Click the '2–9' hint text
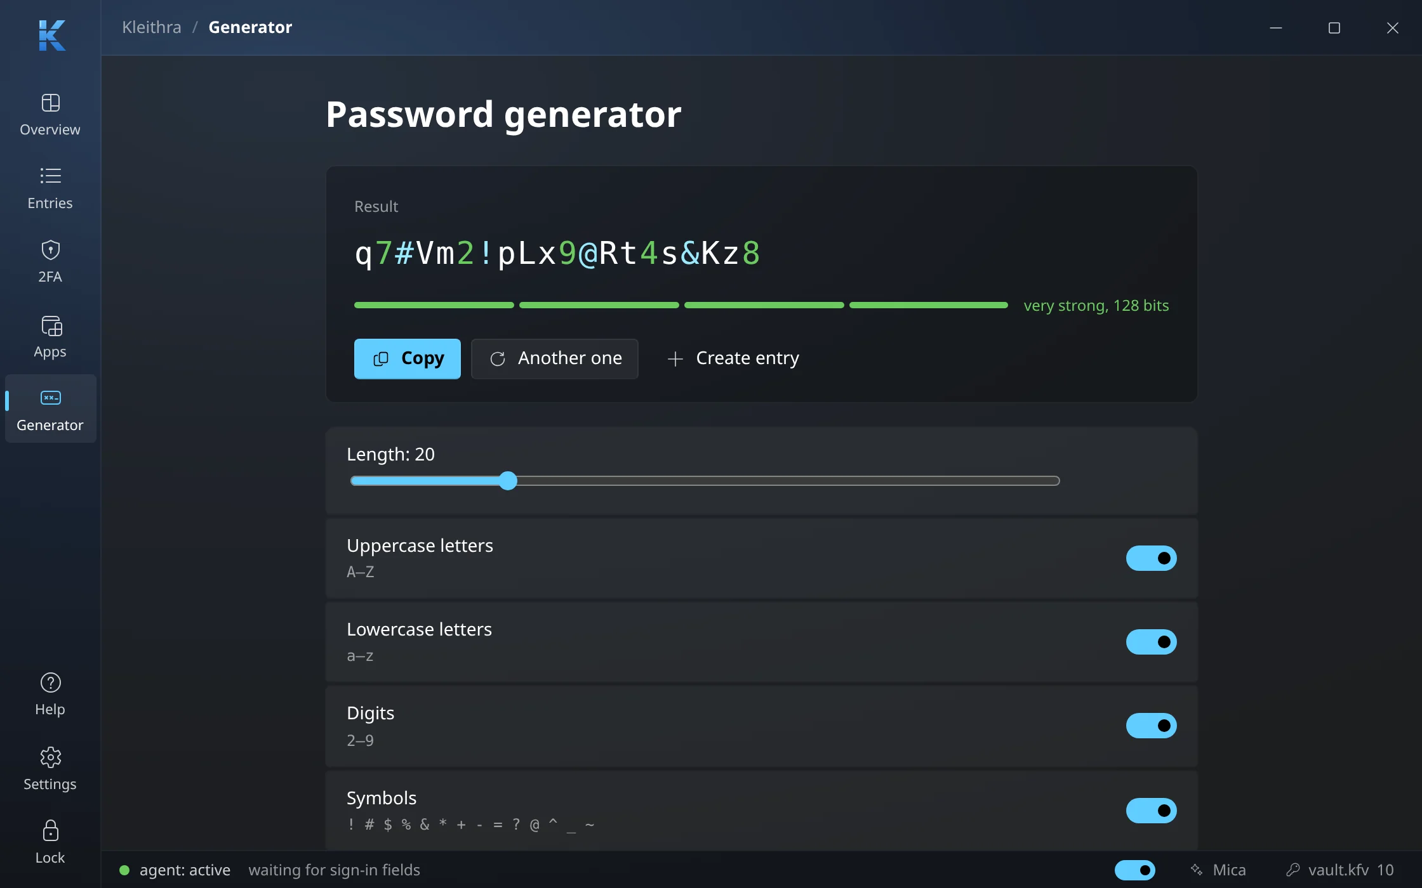Screen dimensions: 1422x888 tap(360, 740)
